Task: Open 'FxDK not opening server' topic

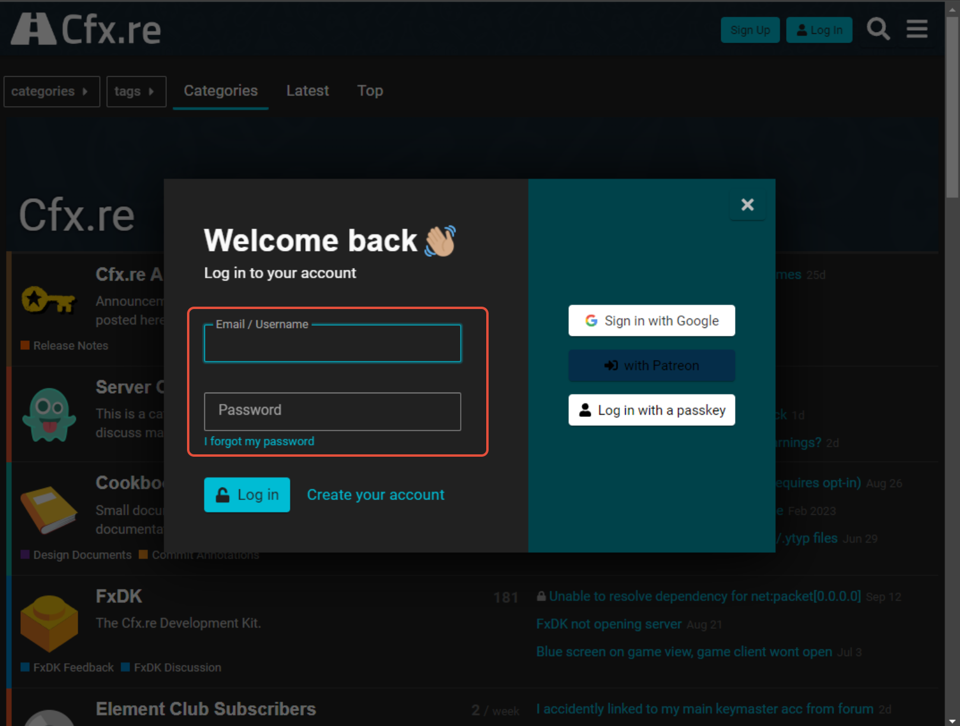Action: (x=609, y=624)
